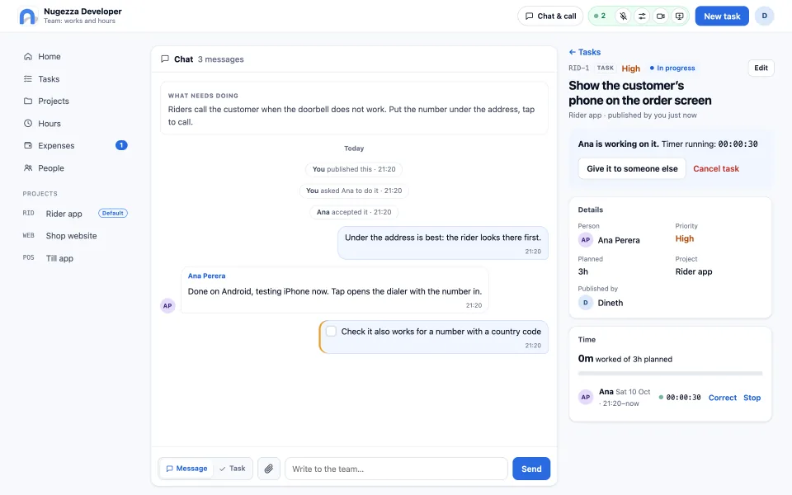Edit the task
792x495 pixels.
[761, 68]
